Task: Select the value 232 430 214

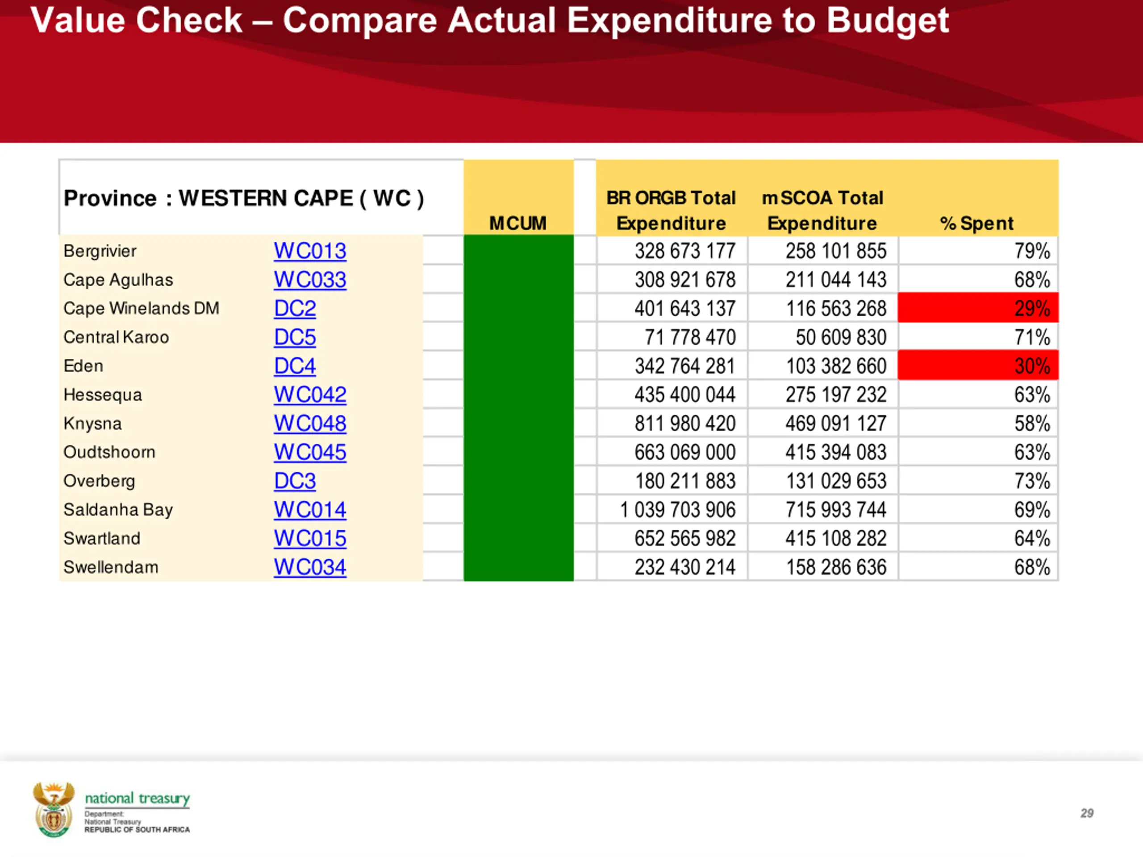Action: tap(685, 567)
